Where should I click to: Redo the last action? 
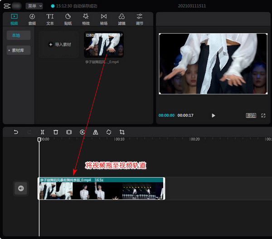29,132
